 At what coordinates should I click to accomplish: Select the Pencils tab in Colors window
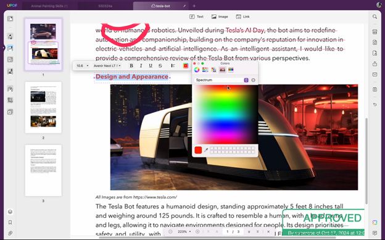231,70
